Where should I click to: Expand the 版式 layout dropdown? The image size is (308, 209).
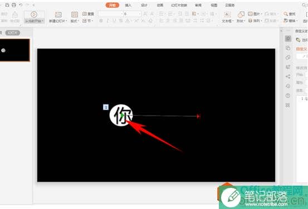[78, 21]
